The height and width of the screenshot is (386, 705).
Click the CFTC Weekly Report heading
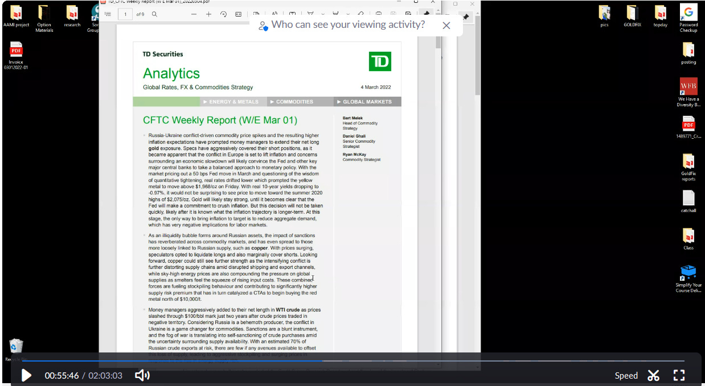point(220,120)
